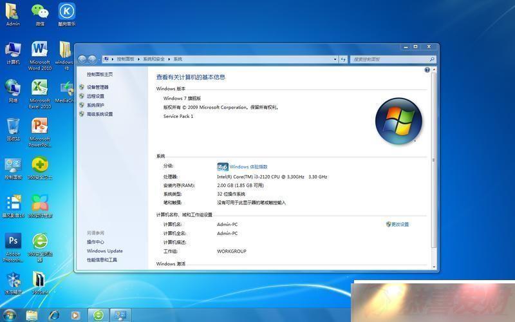Go forward with the navigation arrow
The image size is (515, 322).
[92, 59]
